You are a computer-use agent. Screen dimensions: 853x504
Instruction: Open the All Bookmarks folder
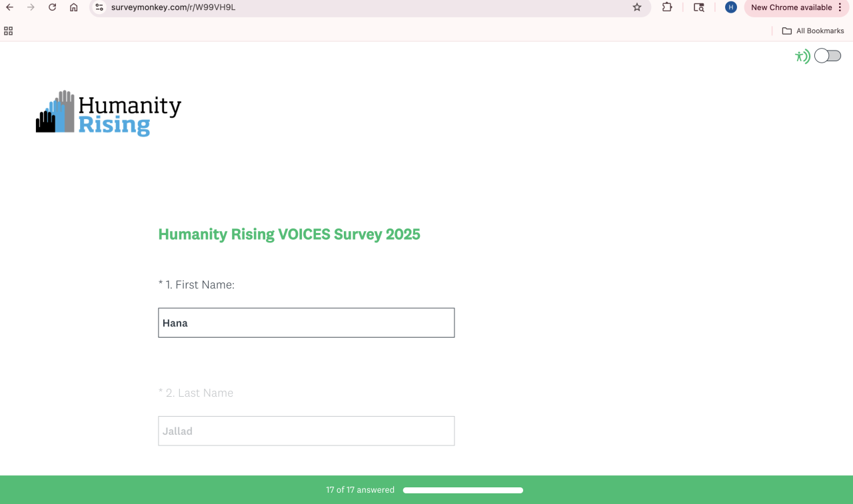[813, 31]
